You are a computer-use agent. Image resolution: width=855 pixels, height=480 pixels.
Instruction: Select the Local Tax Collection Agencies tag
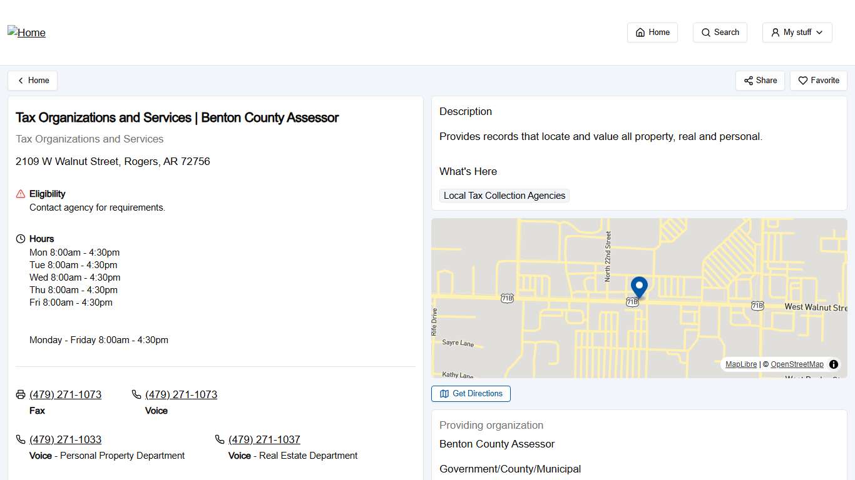[x=504, y=196]
